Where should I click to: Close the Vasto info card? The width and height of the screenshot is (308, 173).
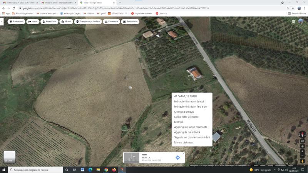click(183, 153)
